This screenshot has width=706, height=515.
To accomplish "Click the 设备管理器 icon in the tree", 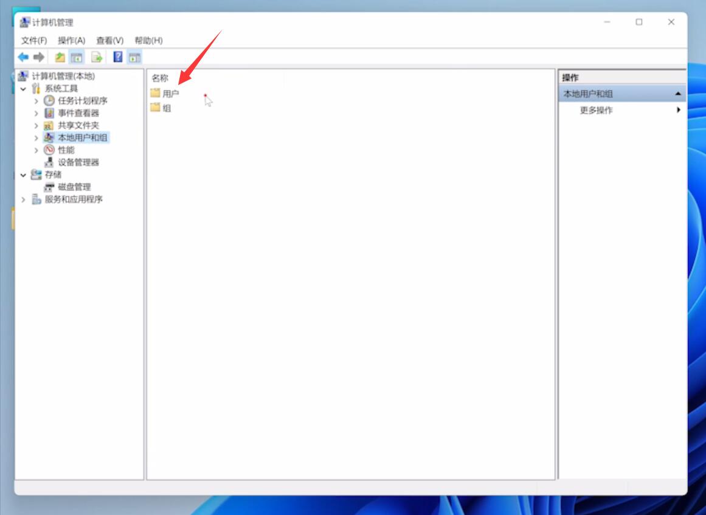I will point(49,162).
